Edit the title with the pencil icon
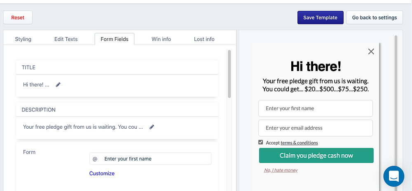Screen dimensions: 412x191 click(58, 85)
